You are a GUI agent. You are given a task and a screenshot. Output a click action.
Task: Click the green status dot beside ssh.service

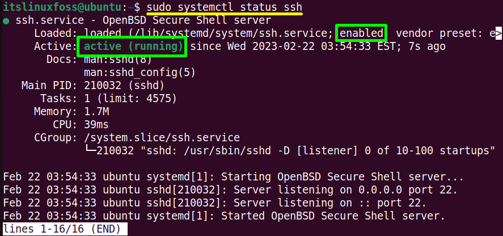click(x=6, y=21)
